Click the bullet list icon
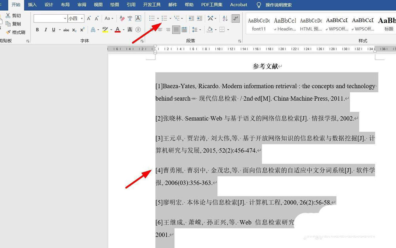 pos(152,18)
